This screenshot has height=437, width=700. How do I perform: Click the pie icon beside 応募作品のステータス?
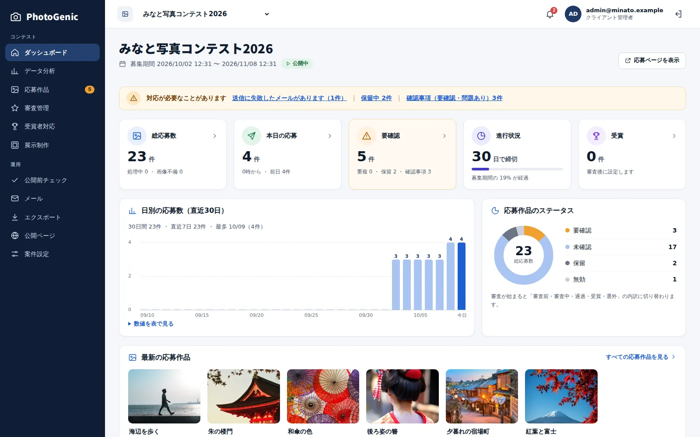tap(495, 211)
